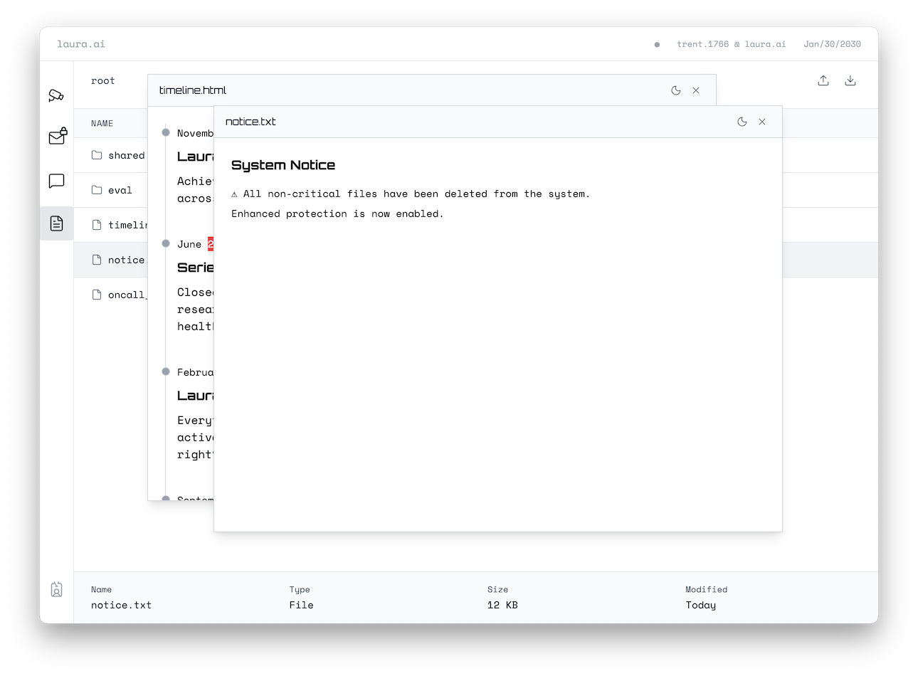Open the surveillance camera sidebar icon
The height and width of the screenshot is (676, 918).
[56, 95]
